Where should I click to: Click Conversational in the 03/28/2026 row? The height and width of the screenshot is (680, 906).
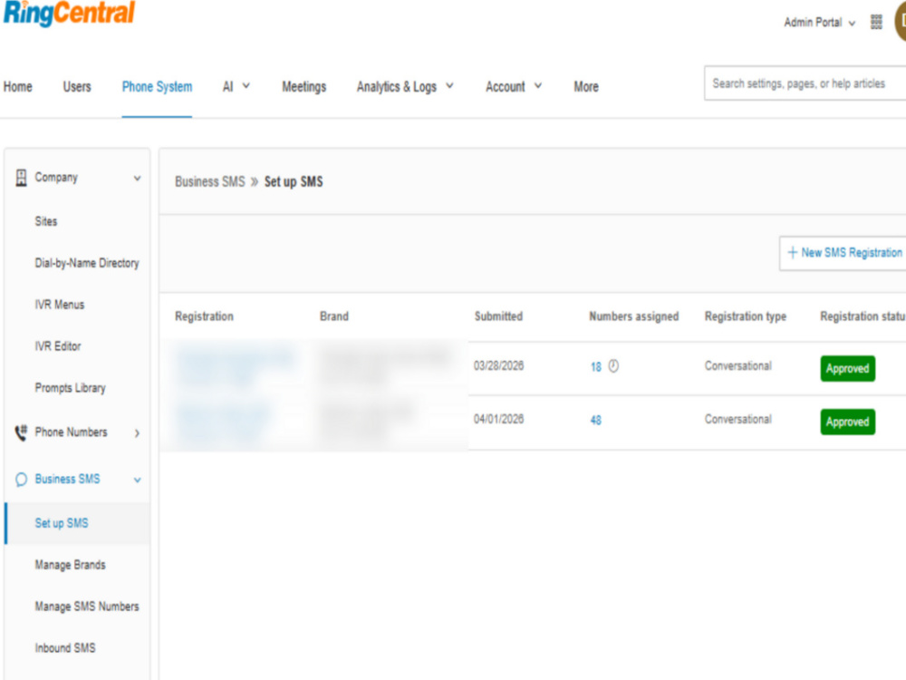(x=737, y=366)
